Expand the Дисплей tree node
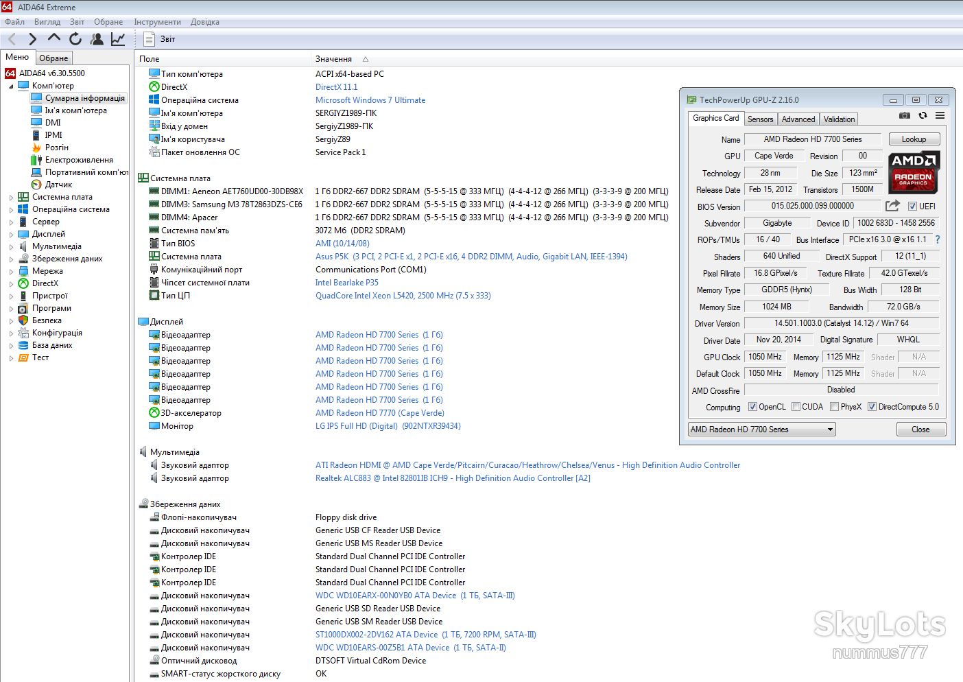Viewport: 963px width, 682px height. tap(11, 235)
